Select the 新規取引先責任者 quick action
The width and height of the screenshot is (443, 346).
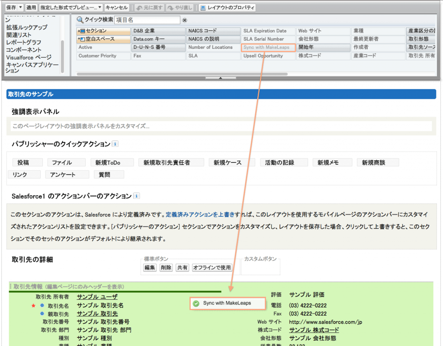click(171, 162)
